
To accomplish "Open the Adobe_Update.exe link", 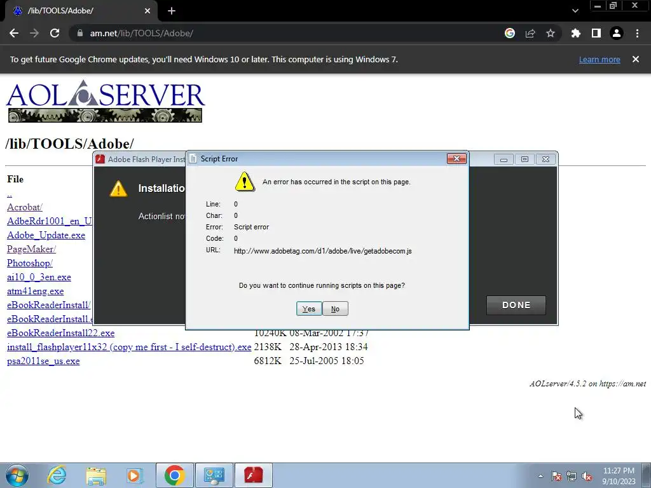I will click(x=46, y=235).
